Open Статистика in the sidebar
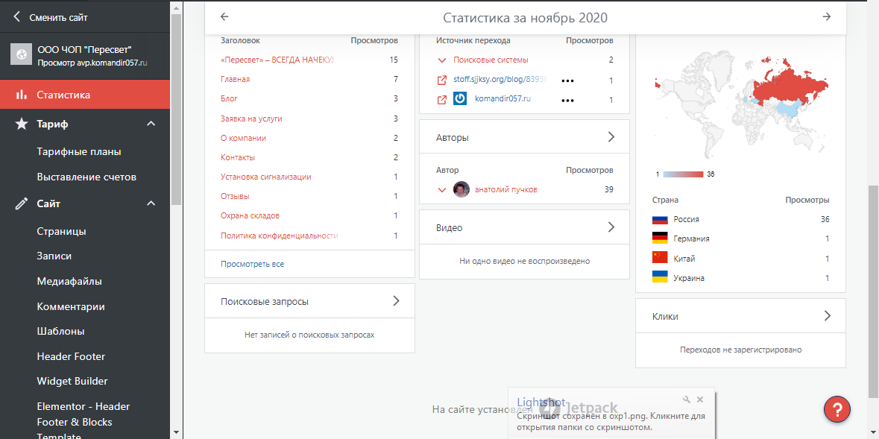 (63, 95)
